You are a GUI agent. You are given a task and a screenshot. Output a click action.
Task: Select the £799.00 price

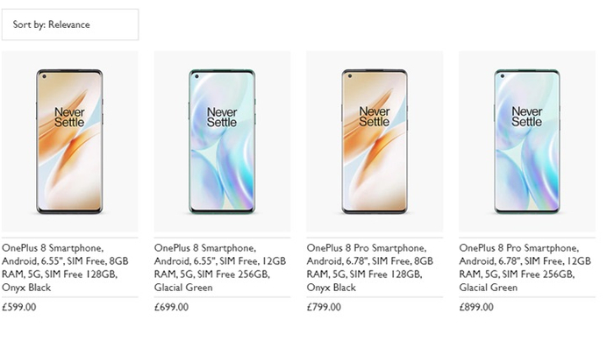325,308
